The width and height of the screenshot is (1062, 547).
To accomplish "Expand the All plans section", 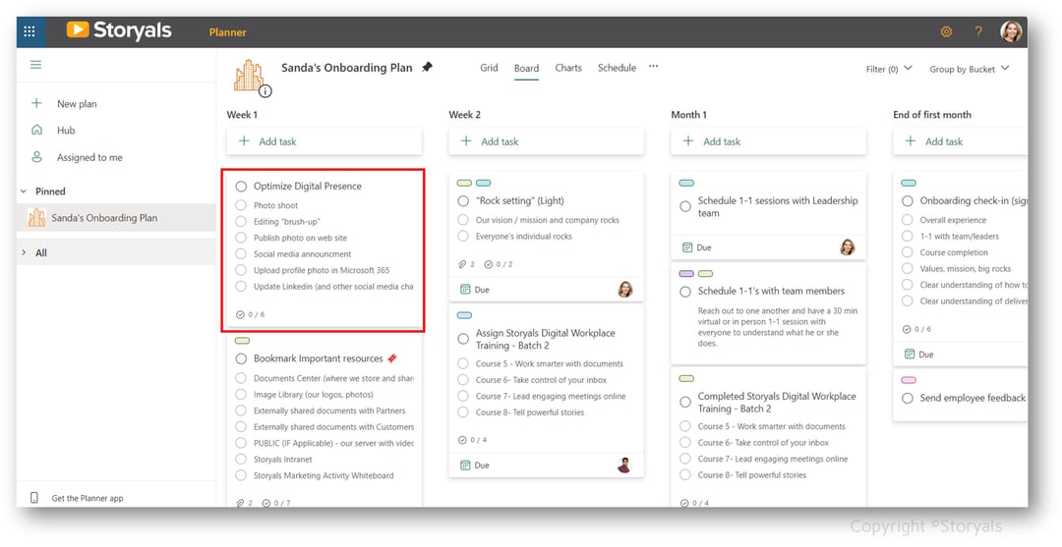I will click(x=24, y=252).
